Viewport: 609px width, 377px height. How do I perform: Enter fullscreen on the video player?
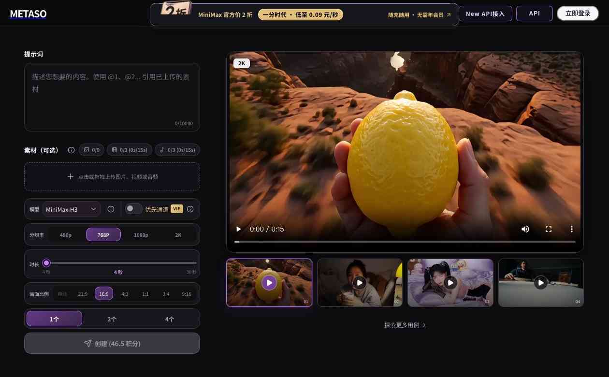(549, 229)
